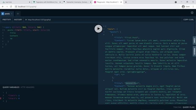Collapse the Second Post object
Image resolution: width=196 pixels, height=110 pixels.
point(104,80)
